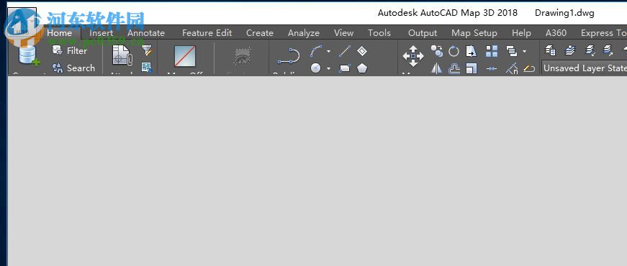Click the Search button
Viewport: 627px width, 266px height.
73,68
